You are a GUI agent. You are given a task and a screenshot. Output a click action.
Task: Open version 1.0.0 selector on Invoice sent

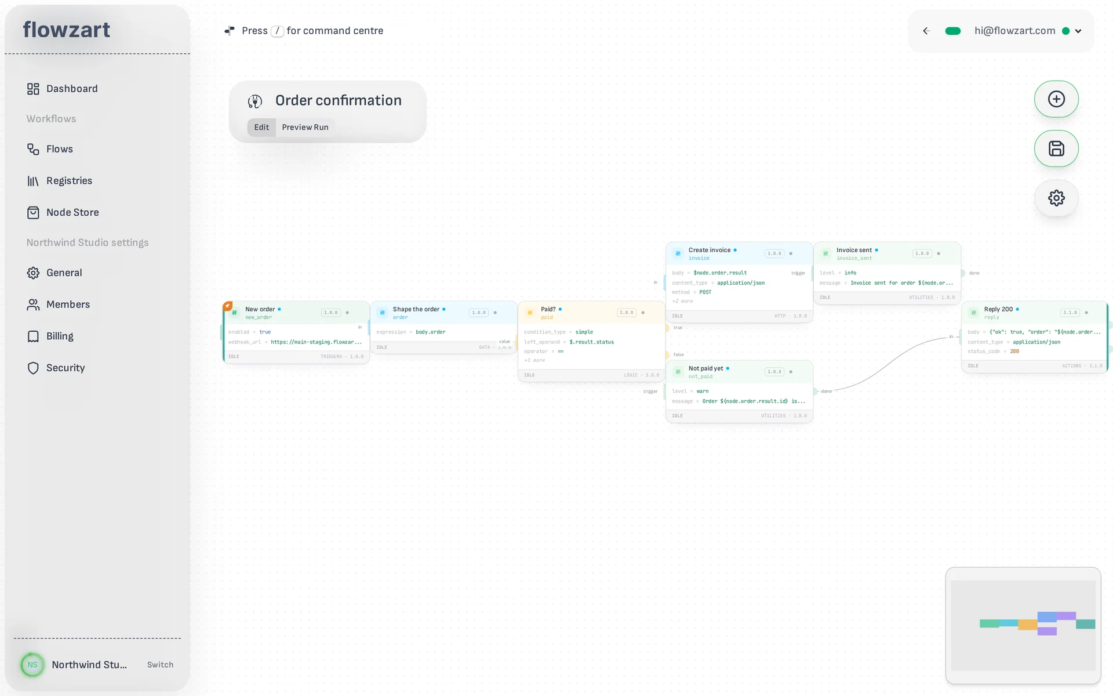coord(922,253)
